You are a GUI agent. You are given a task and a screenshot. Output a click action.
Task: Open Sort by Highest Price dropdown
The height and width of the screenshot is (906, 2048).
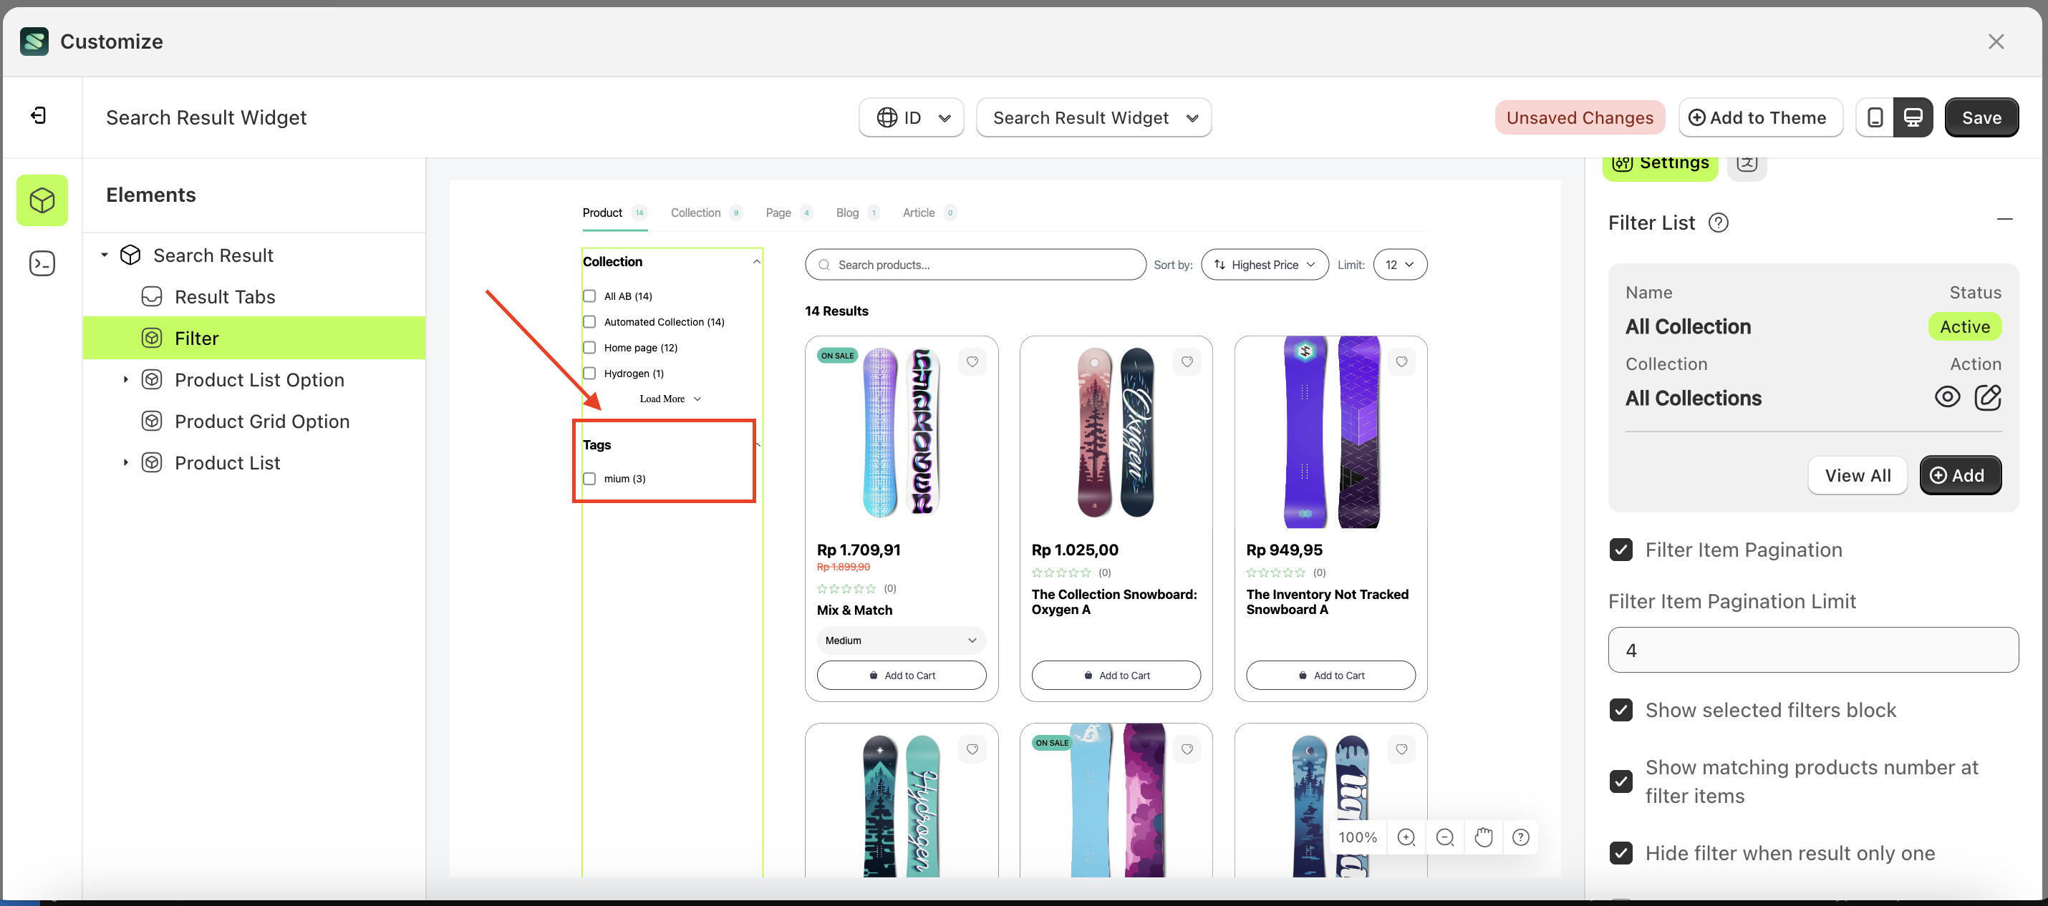[1264, 265]
